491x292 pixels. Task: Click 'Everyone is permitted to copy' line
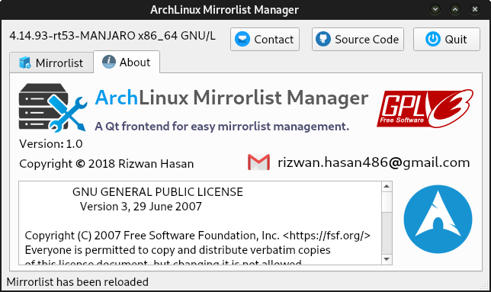pyautogui.click(x=178, y=250)
